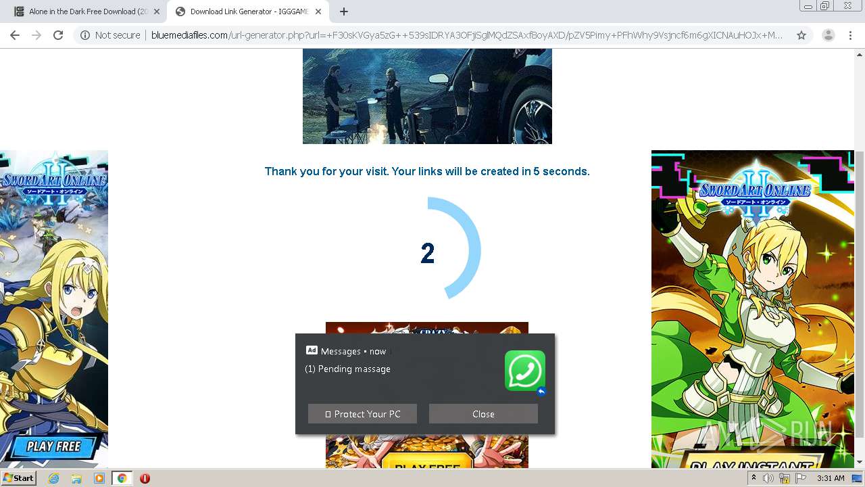Click the WhatsApp icon in the notification
865x487 pixels.
525,371
